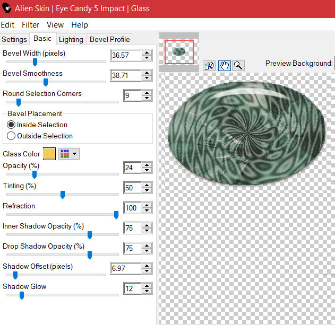Decrease Shadow Glow with down arrow

[x=147, y=292]
